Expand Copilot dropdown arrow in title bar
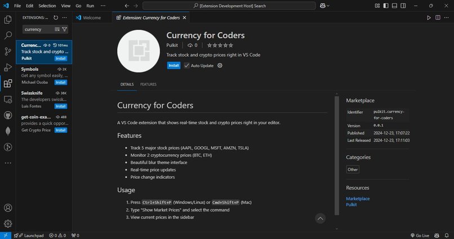The image size is (454, 239). (328, 6)
